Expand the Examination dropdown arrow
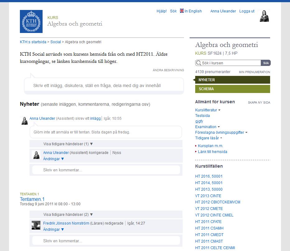This screenshot has width=290, height=251. coord(219,127)
